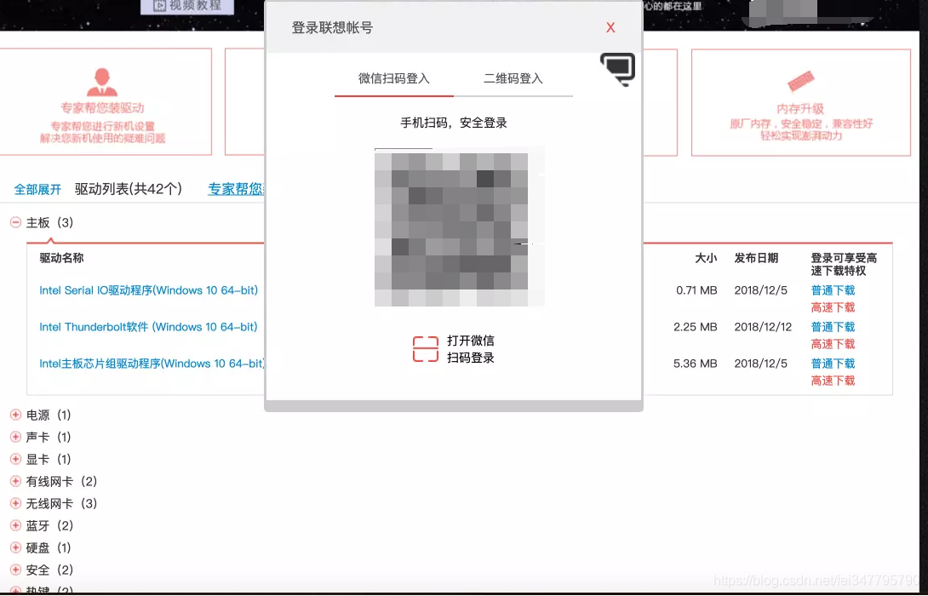Click the 5.36 MB size value
Viewport: 928px width, 596px height.
696,364
